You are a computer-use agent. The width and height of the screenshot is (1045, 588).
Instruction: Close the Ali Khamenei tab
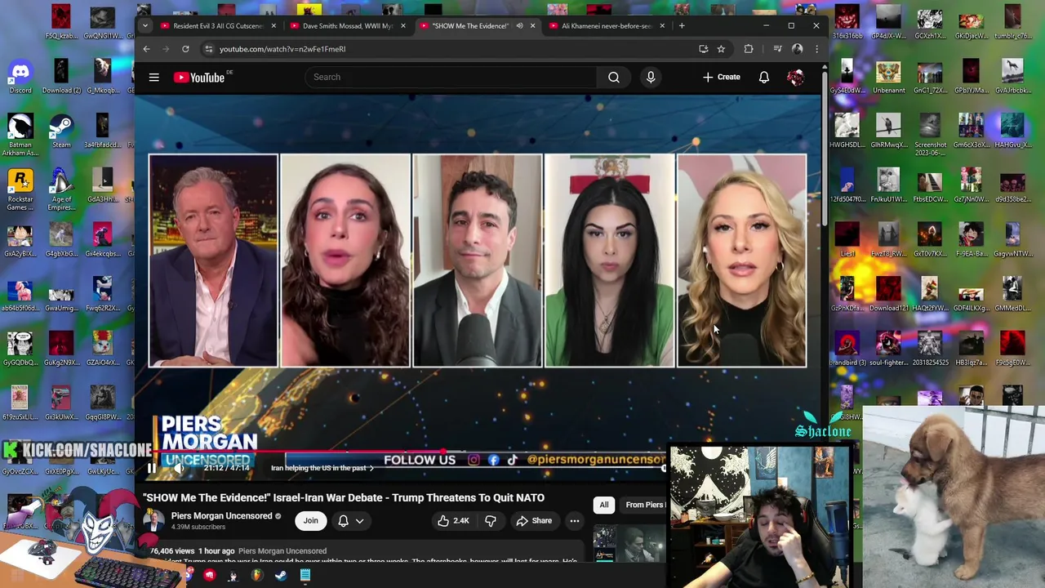pyautogui.click(x=662, y=26)
